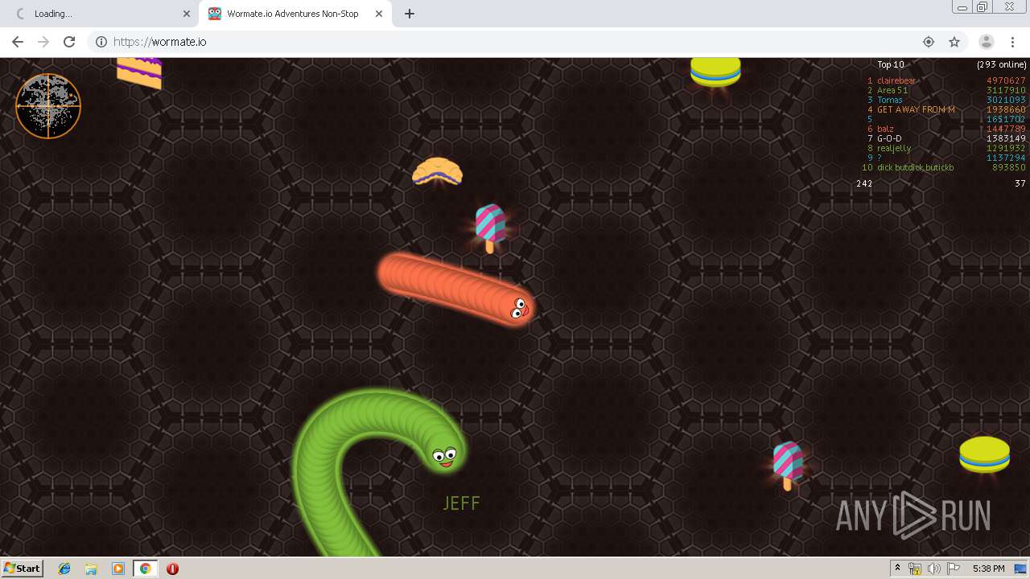1030x579 pixels.
Task: Reload the wormate.io page
Action: [69, 42]
